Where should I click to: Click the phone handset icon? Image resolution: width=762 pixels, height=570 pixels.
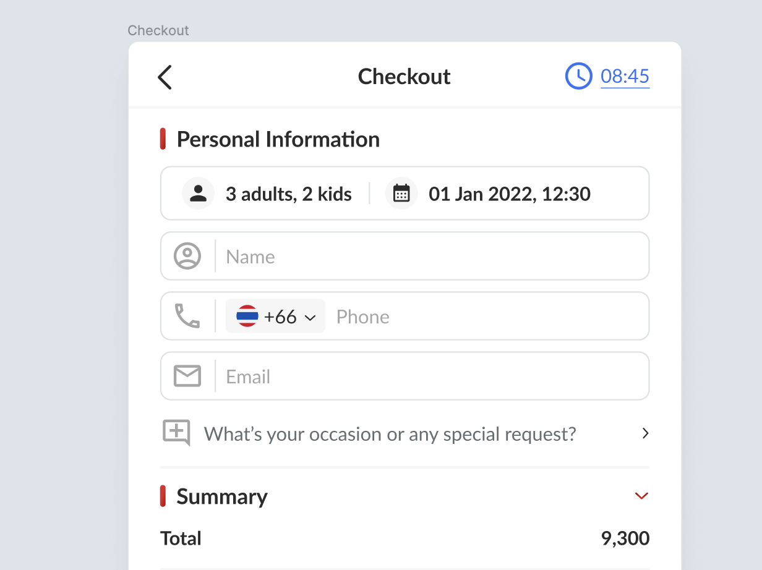click(x=187, y=316)
